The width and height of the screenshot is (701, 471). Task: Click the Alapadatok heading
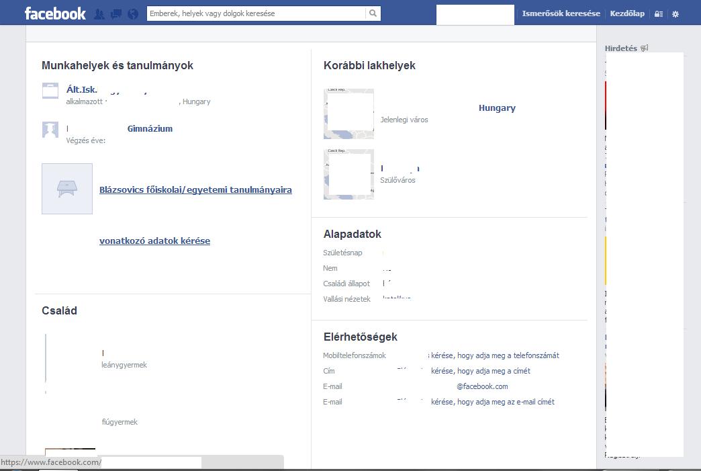[x=353, y=234]
